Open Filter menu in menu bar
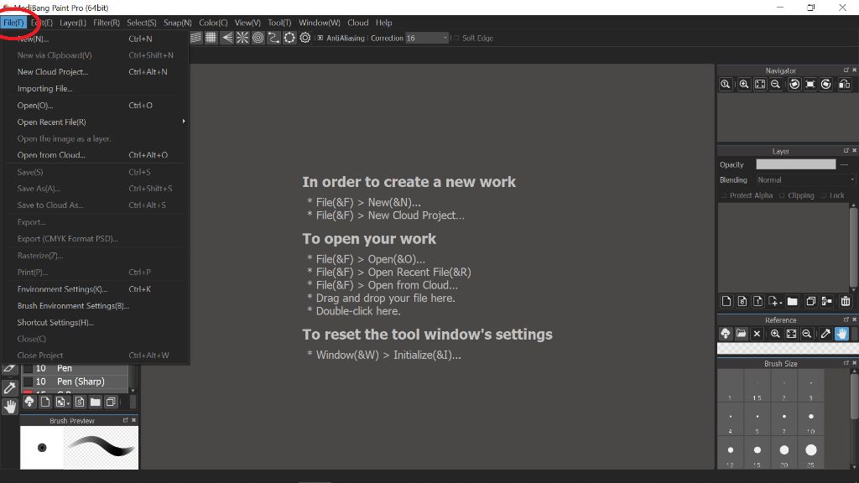Viewport: 859px width, 483px height. coord(107,23)
